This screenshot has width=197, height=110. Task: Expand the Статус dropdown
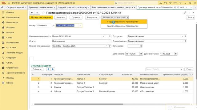click(110, 41)
